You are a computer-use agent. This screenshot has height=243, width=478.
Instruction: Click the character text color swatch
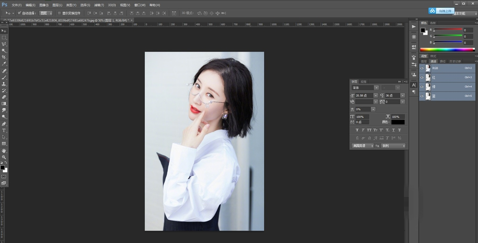pyautogui.click(x=398, y=122)
